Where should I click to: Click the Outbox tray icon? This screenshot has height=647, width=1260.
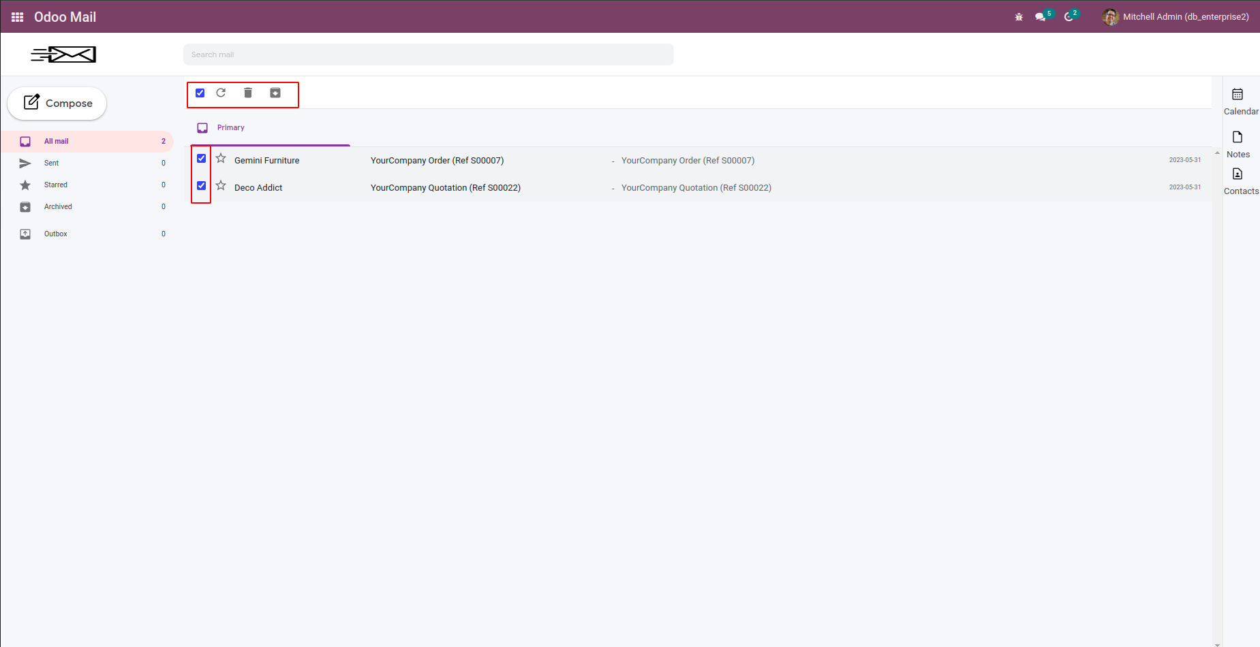[x=25, y=234]
